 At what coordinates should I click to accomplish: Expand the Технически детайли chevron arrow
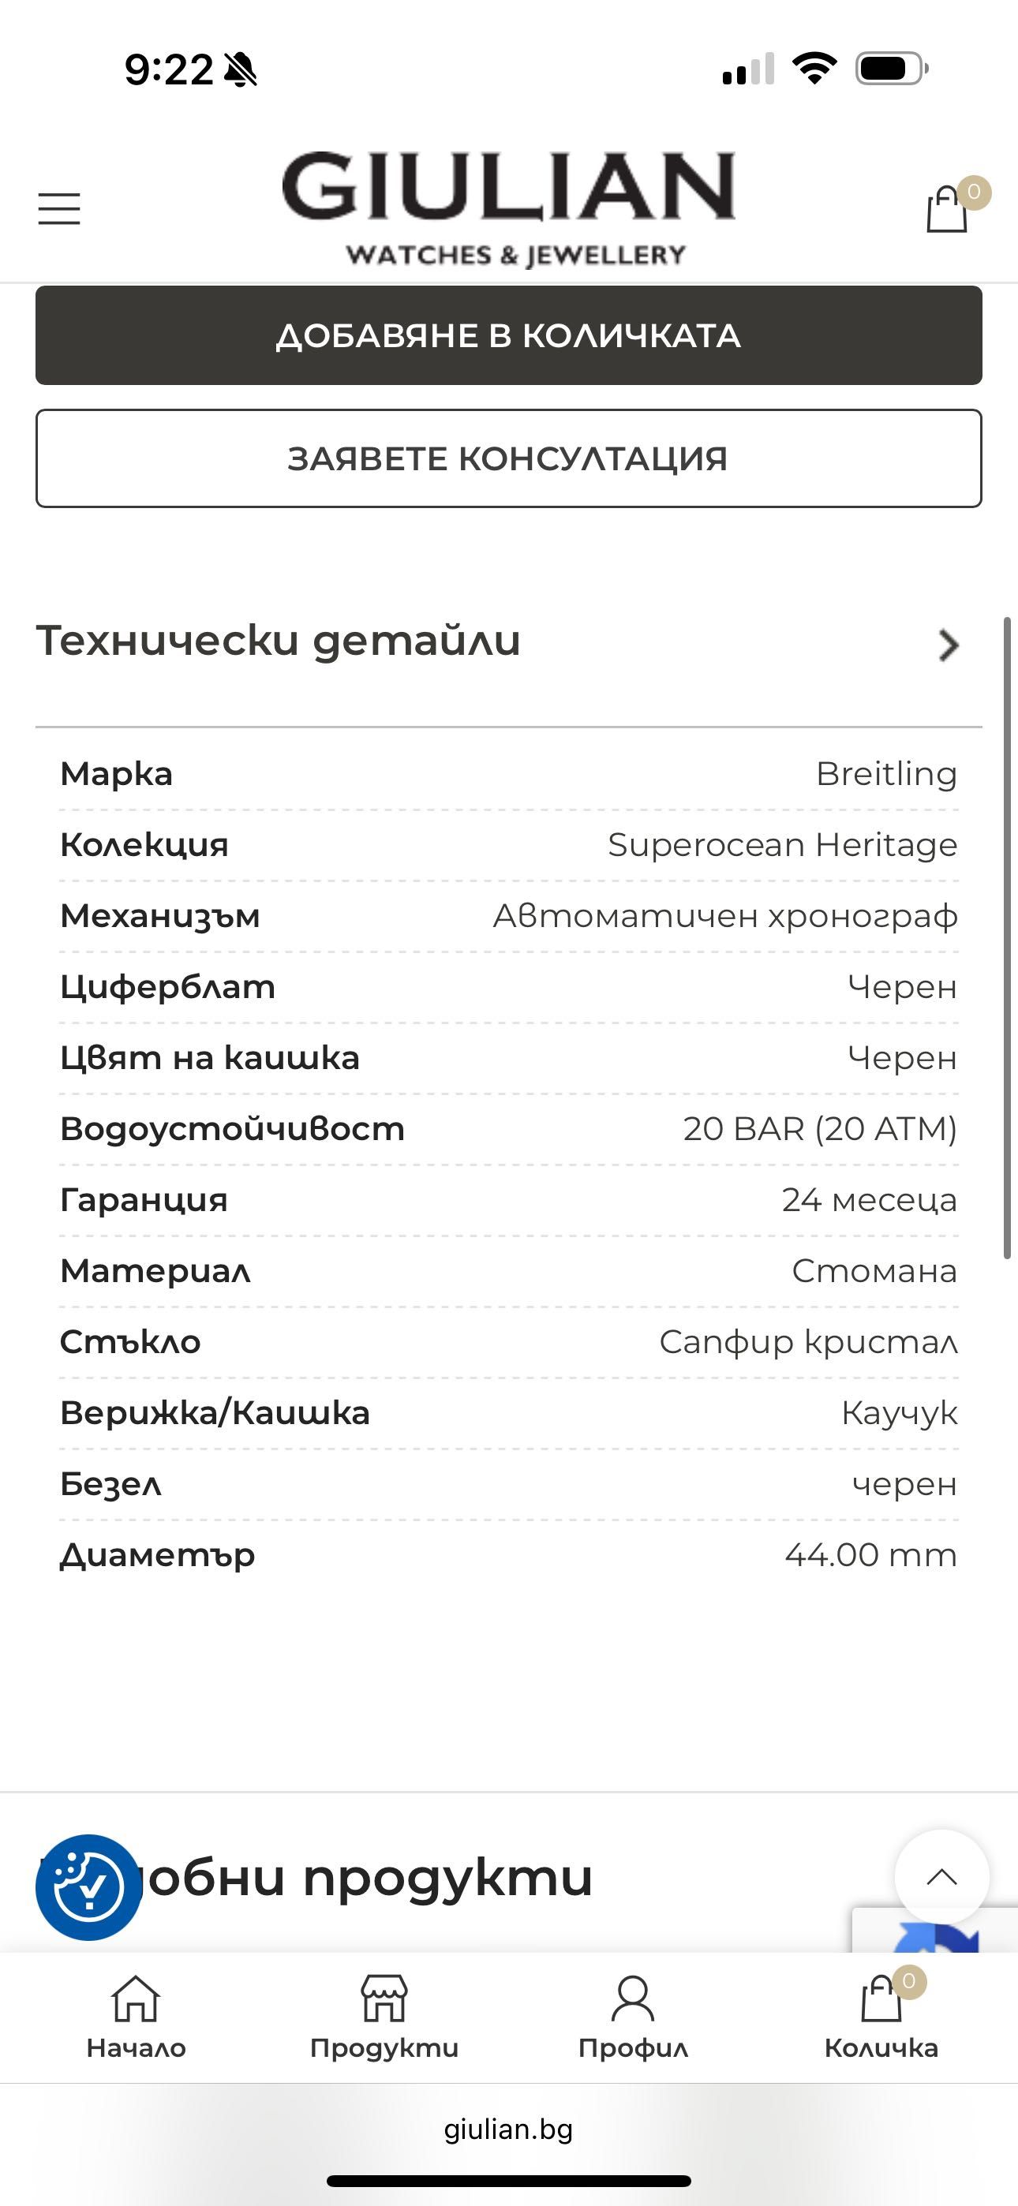[948, 645]
